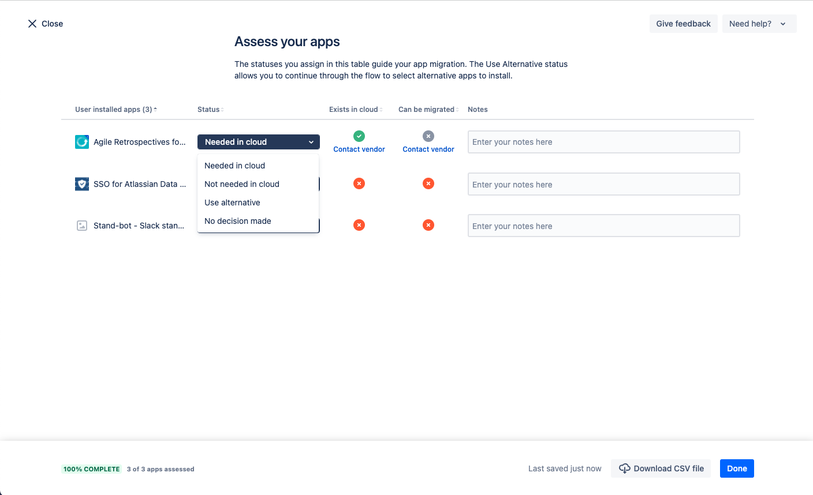813x495 pixels.
Task: Click the Notes column header
Action: pos(478,110)
